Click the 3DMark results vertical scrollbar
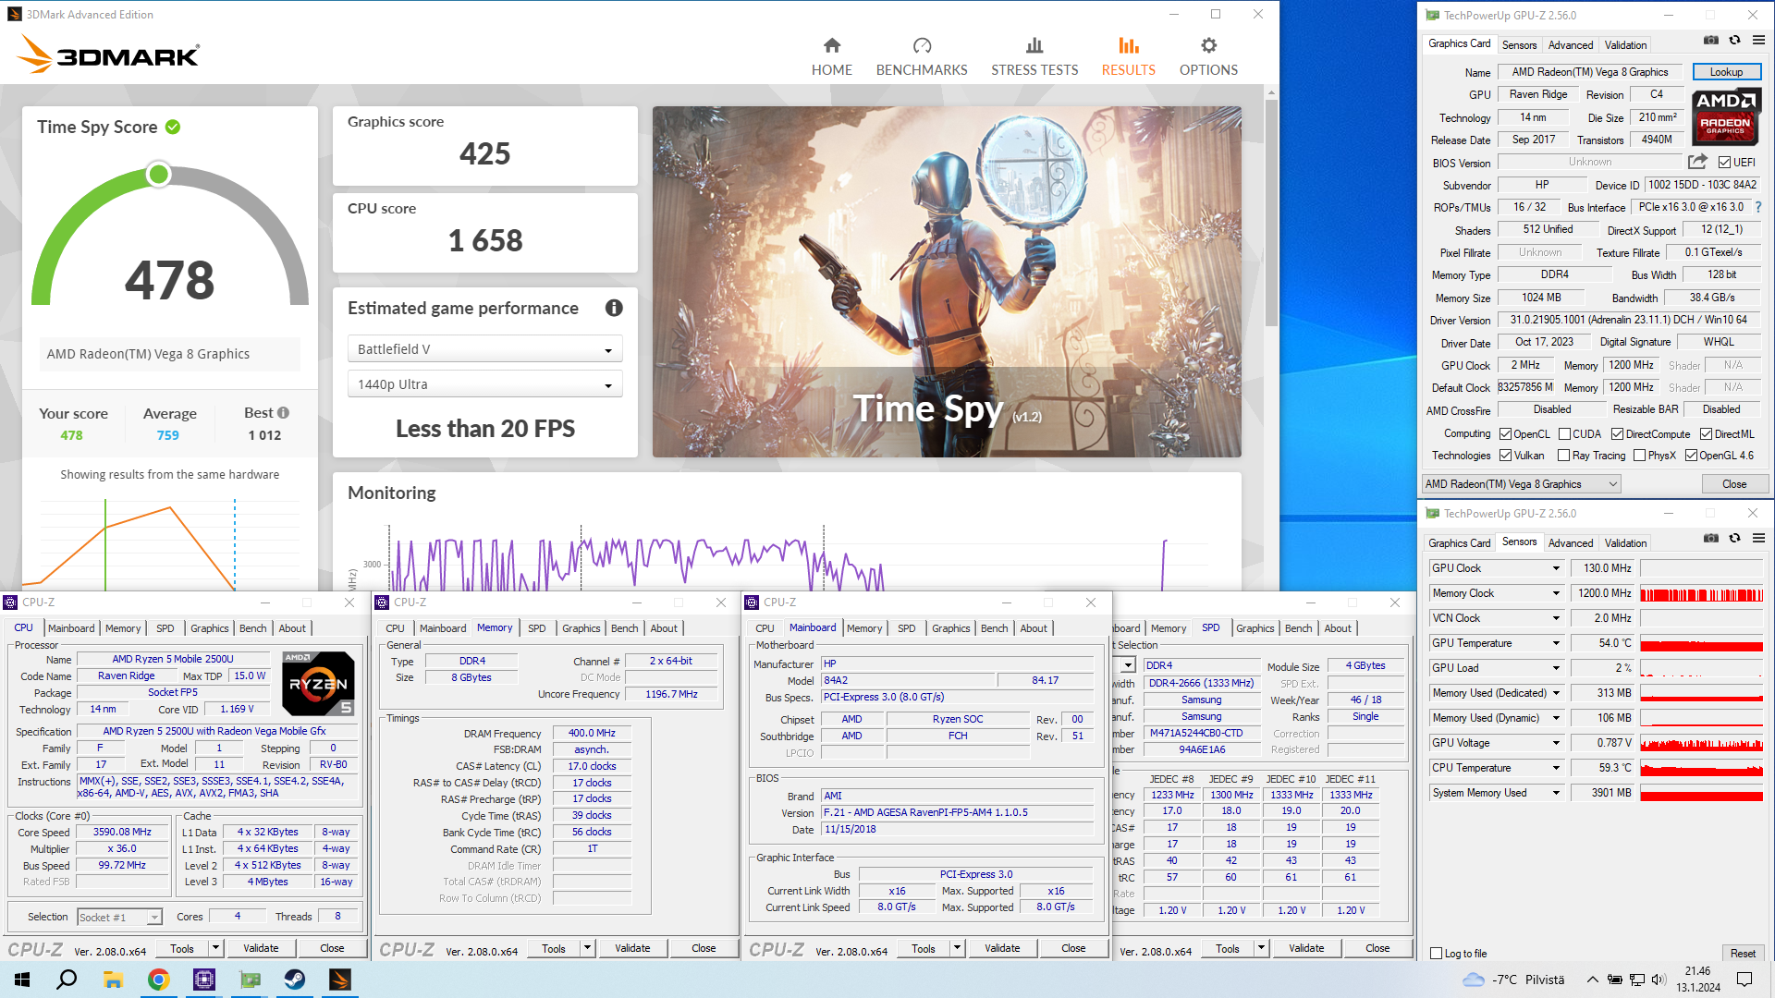1775x998 pixels. 1271,213
